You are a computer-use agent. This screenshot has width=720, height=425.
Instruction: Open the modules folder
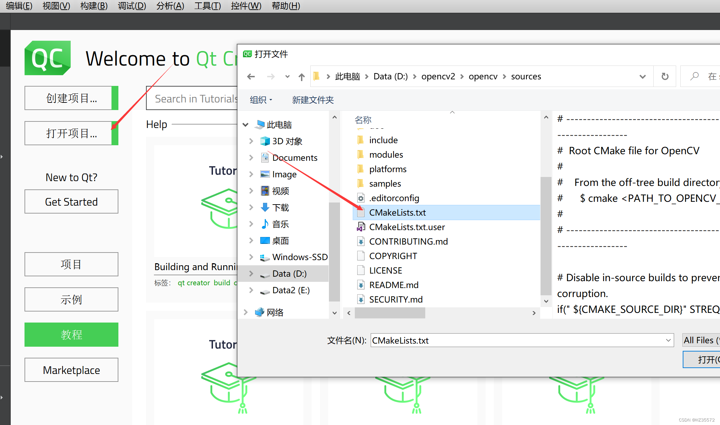[x=386, y=155]
